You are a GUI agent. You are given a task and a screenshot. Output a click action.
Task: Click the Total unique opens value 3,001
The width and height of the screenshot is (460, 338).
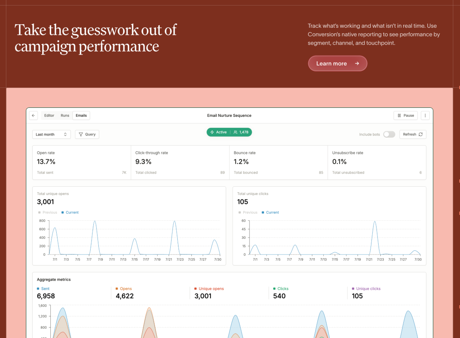(x=46, y=202)
